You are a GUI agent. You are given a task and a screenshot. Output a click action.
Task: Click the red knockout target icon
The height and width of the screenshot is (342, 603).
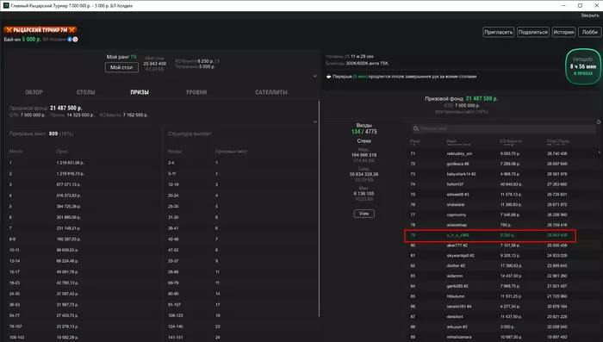pos(76,40)
